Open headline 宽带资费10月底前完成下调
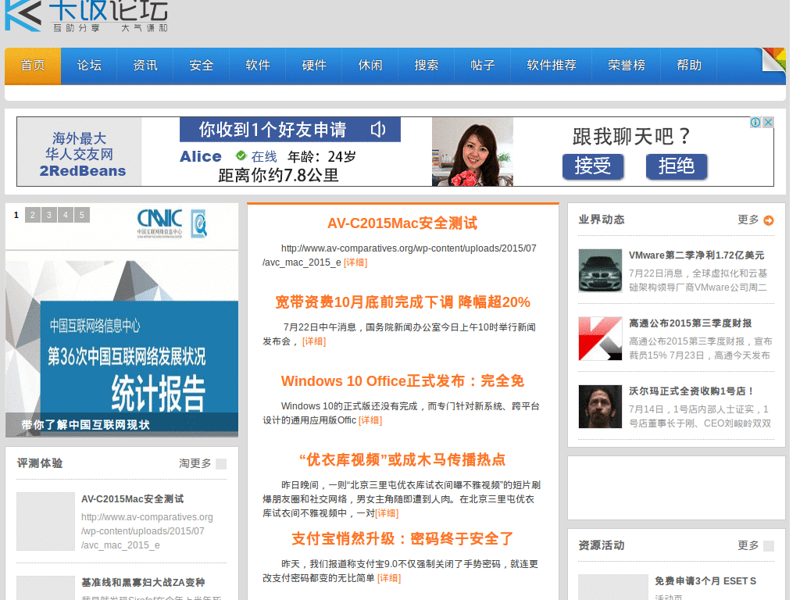The image size is (800, 600). pyautogui.click(x=402, y=302)
